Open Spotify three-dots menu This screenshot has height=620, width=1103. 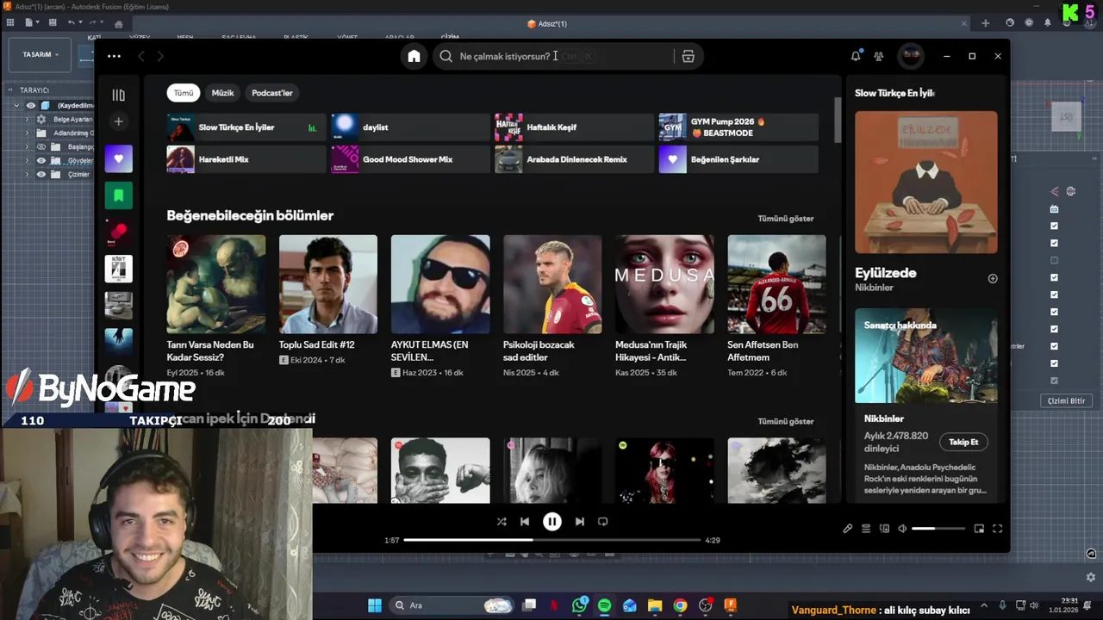coord(114,56)
